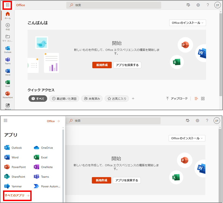Open Outlook in the アプリ launcher panel
This screenshot has width=223, height=203.
(13, 148)
